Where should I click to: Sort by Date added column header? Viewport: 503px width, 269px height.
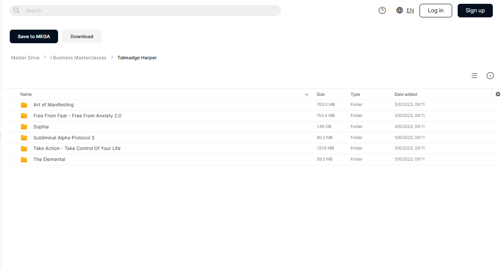coord(406,94)
